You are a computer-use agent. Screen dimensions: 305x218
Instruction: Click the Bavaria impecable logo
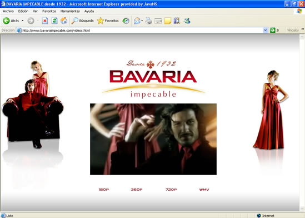click(x=153, y=79)
